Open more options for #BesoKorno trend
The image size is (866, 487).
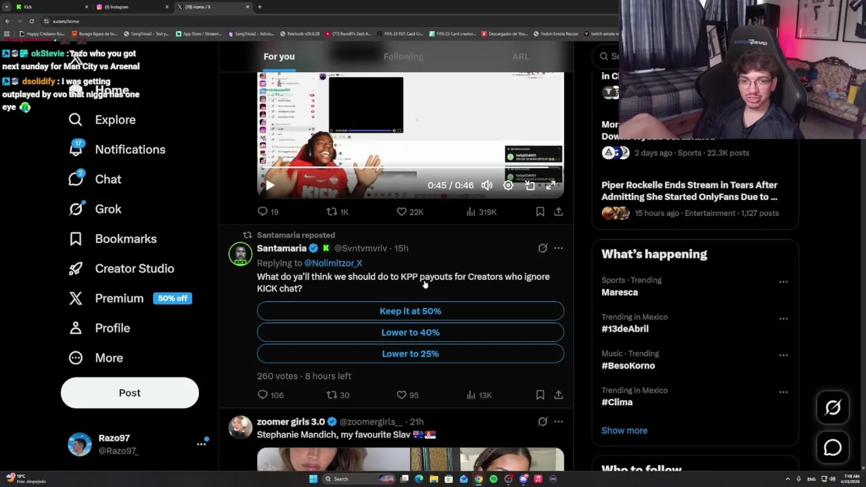[x=783, y=354]
